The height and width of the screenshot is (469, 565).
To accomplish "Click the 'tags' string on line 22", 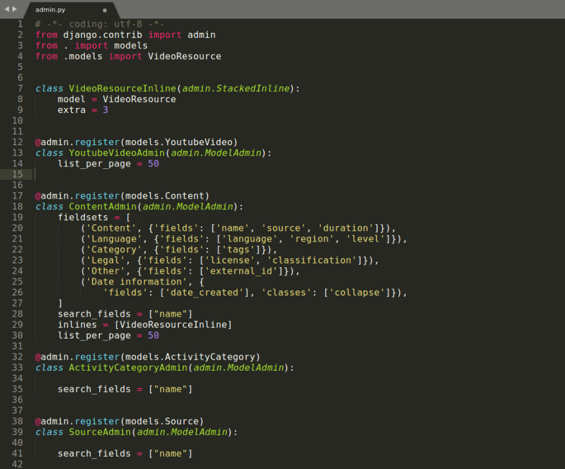I will point(238,250).
